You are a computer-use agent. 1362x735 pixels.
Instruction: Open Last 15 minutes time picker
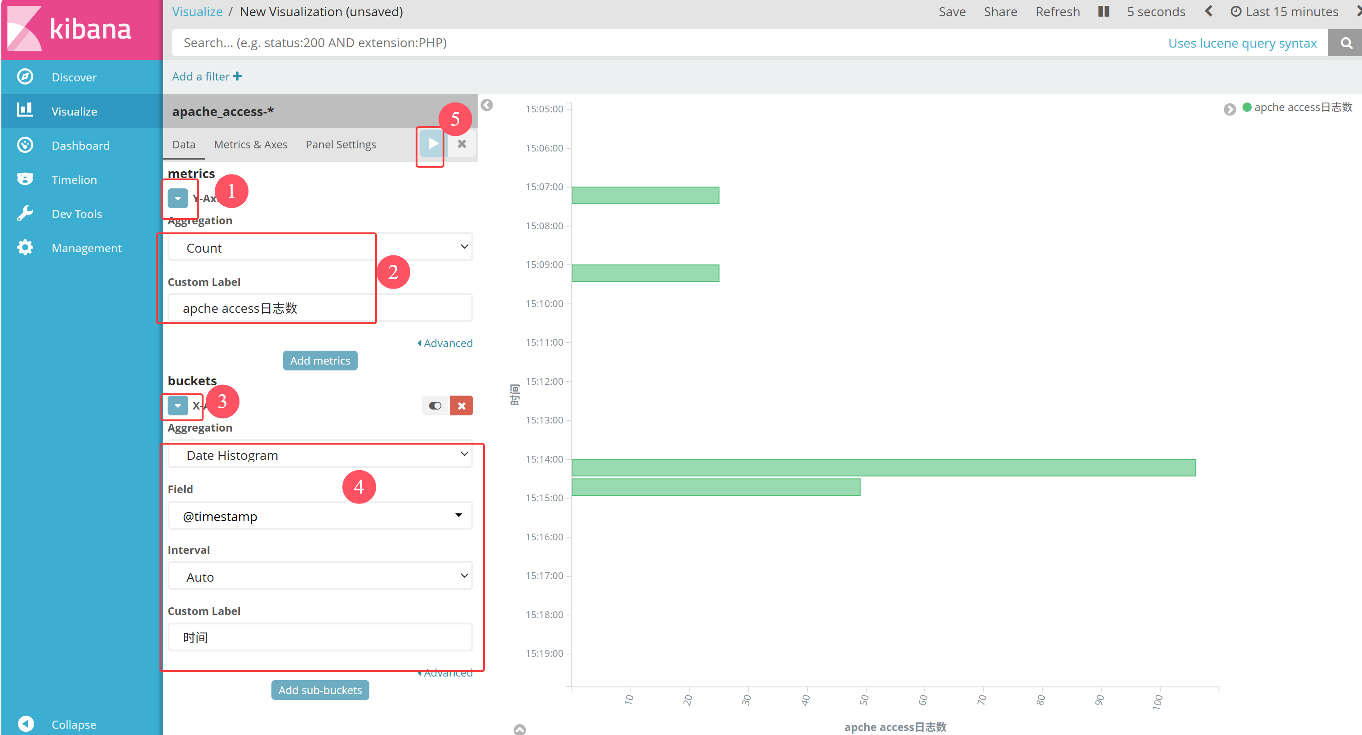tap(1285, 12)
